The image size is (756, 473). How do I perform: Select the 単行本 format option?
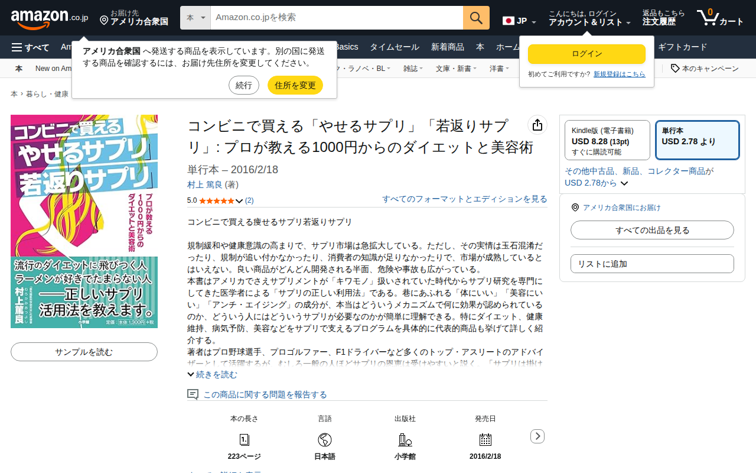[698, 140]
